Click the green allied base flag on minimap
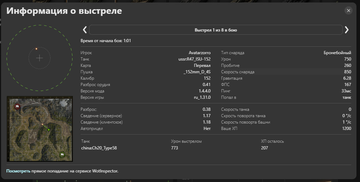Viewport: 360px width, 182px height. [62, 154]
